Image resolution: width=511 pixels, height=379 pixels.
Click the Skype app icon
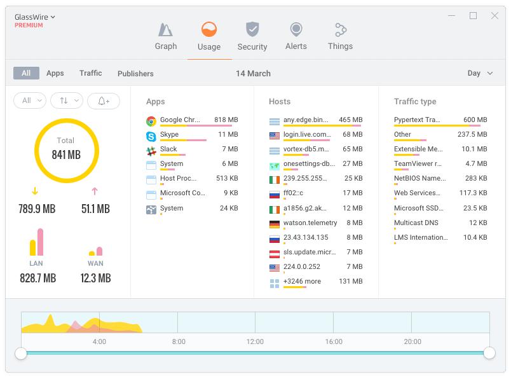(x=151, y=136)
